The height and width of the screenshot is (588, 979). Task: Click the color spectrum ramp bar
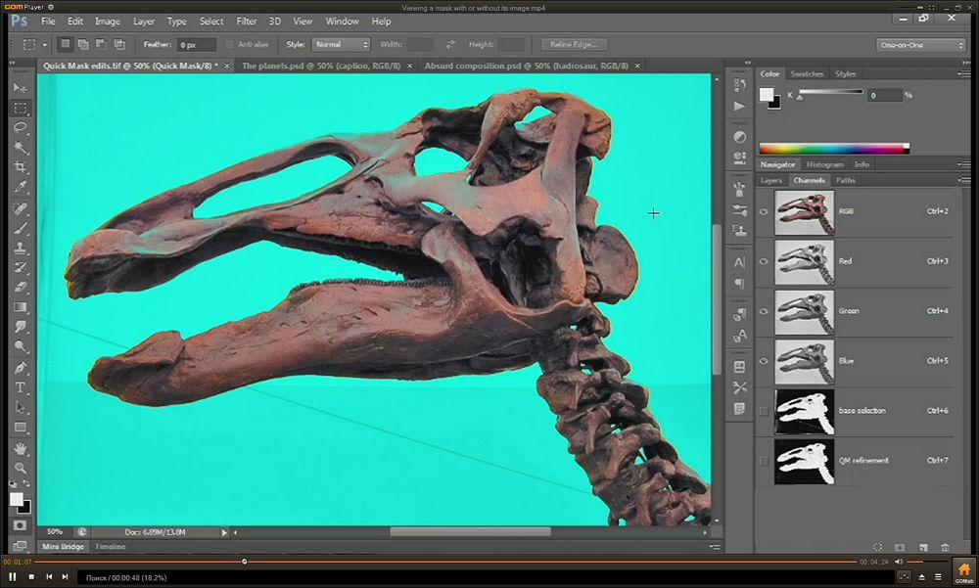pyautogui.click(x=834, y=149)
